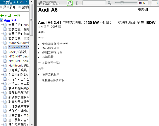The image size is (159, 126).
Task: Click the 一汽奥迪-A6L-2007 title bar
Action: pyautogui.click(x=14, y=2)
